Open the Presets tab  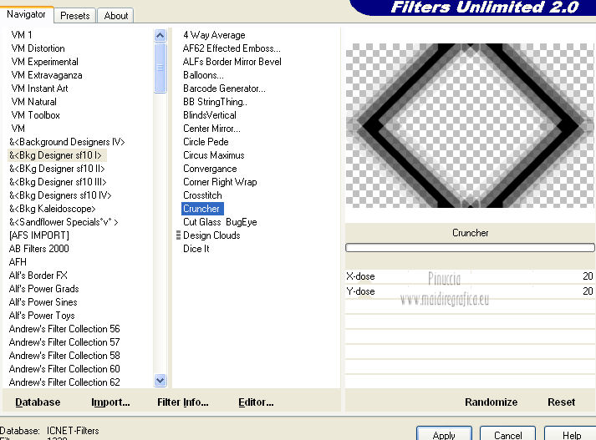(x=75, y=16)
